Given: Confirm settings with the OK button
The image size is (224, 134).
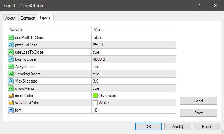Looking at the screenshot, I should [148, 127].
